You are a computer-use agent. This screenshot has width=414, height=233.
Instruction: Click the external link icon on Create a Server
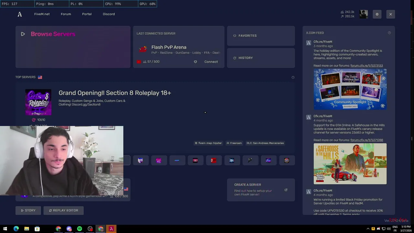286,190
